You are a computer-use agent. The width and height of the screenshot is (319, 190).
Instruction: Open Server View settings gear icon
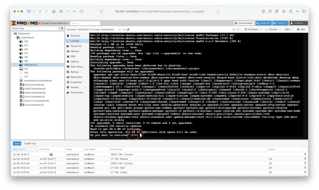coord(62,28)
